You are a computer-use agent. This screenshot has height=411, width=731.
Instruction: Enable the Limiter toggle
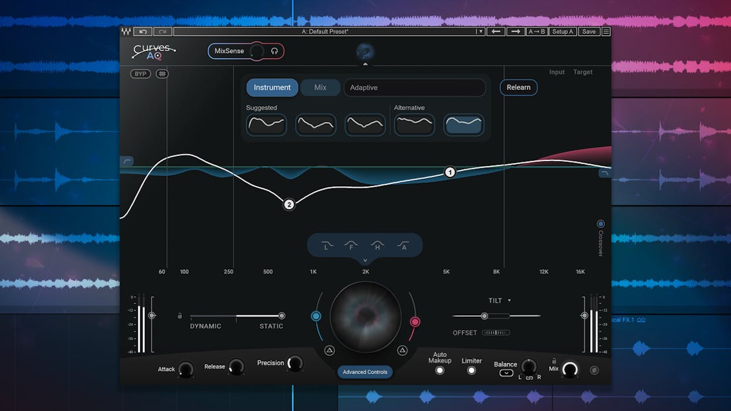click(471, 369)
